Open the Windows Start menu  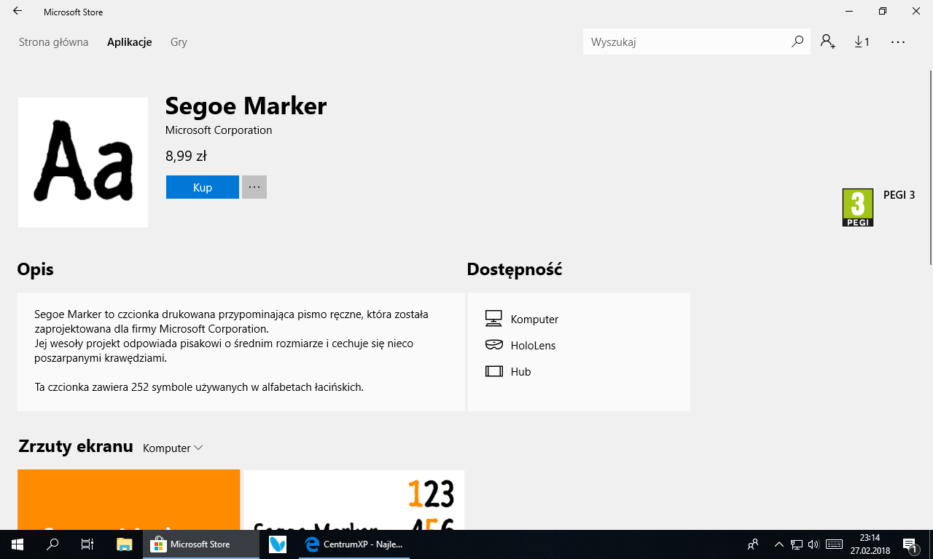[17, 544]
